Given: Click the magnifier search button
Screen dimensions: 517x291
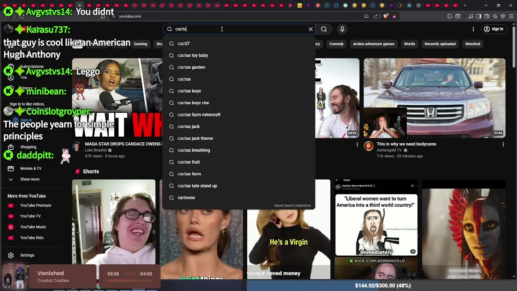Looking at the screenshot, I should [324, 29].
